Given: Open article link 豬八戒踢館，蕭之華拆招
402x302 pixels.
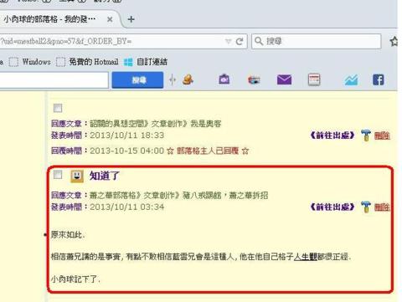Looking at the screenshot, I should (225, 195).
